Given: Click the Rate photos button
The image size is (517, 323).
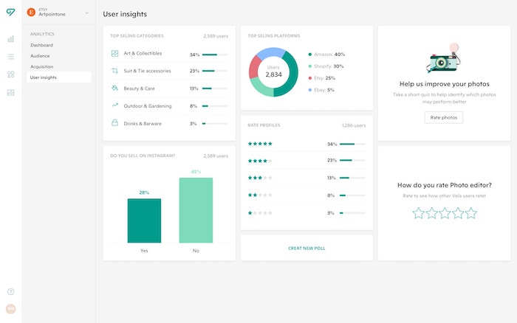Looking at the screenshot, I should tap(444, 117).
